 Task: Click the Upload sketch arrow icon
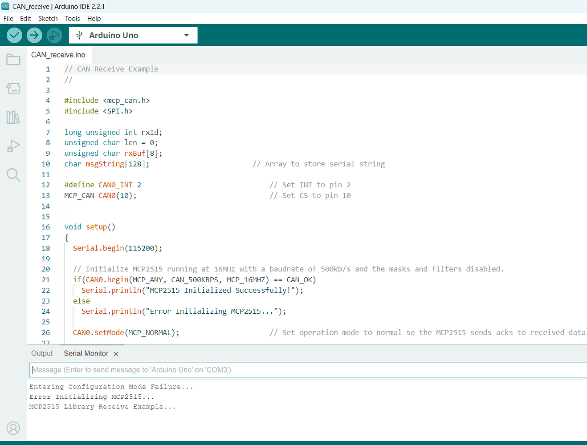(x=34, y=35)
